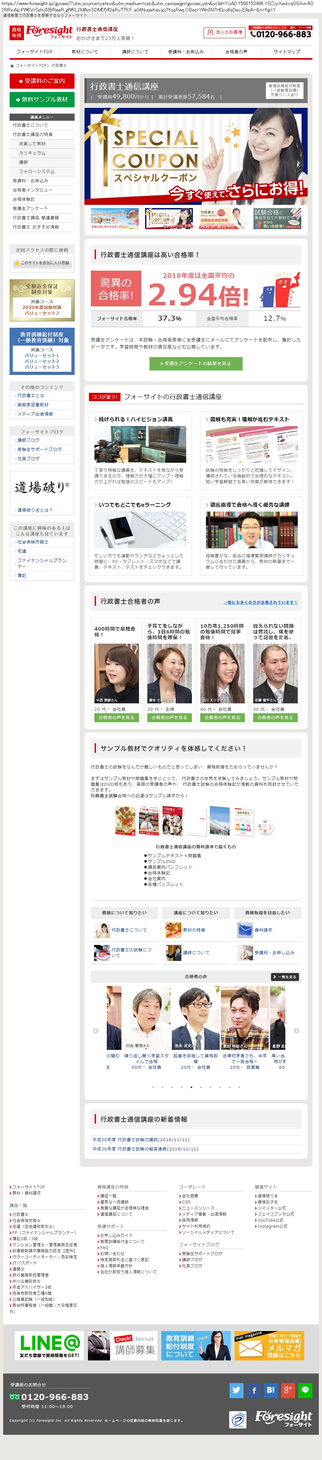This screenshot has width=322, height=1460.
Task: Click the 教材の特長 thumbnail icon
Action: pyautogui.click(x=173, y=930)
